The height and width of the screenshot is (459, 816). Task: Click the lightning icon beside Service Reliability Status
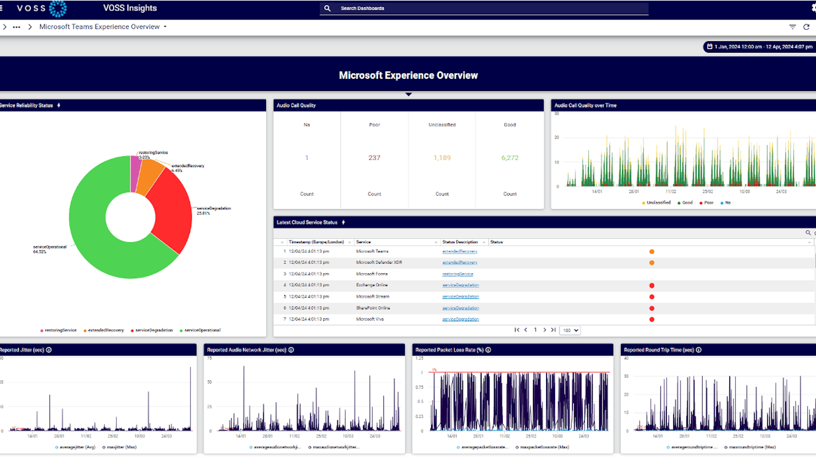click(59, 105)
